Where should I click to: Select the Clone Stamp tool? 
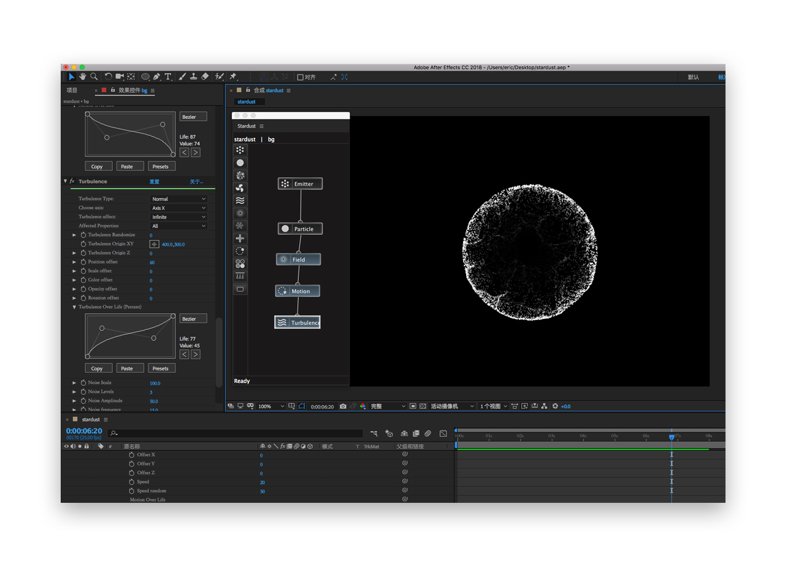(194, 77)
